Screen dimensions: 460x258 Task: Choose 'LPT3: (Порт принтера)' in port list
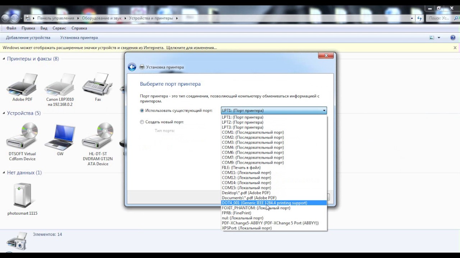coord(274,127)
